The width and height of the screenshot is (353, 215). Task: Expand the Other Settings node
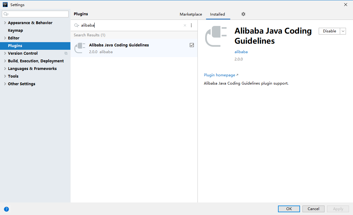tap(5, 84)
